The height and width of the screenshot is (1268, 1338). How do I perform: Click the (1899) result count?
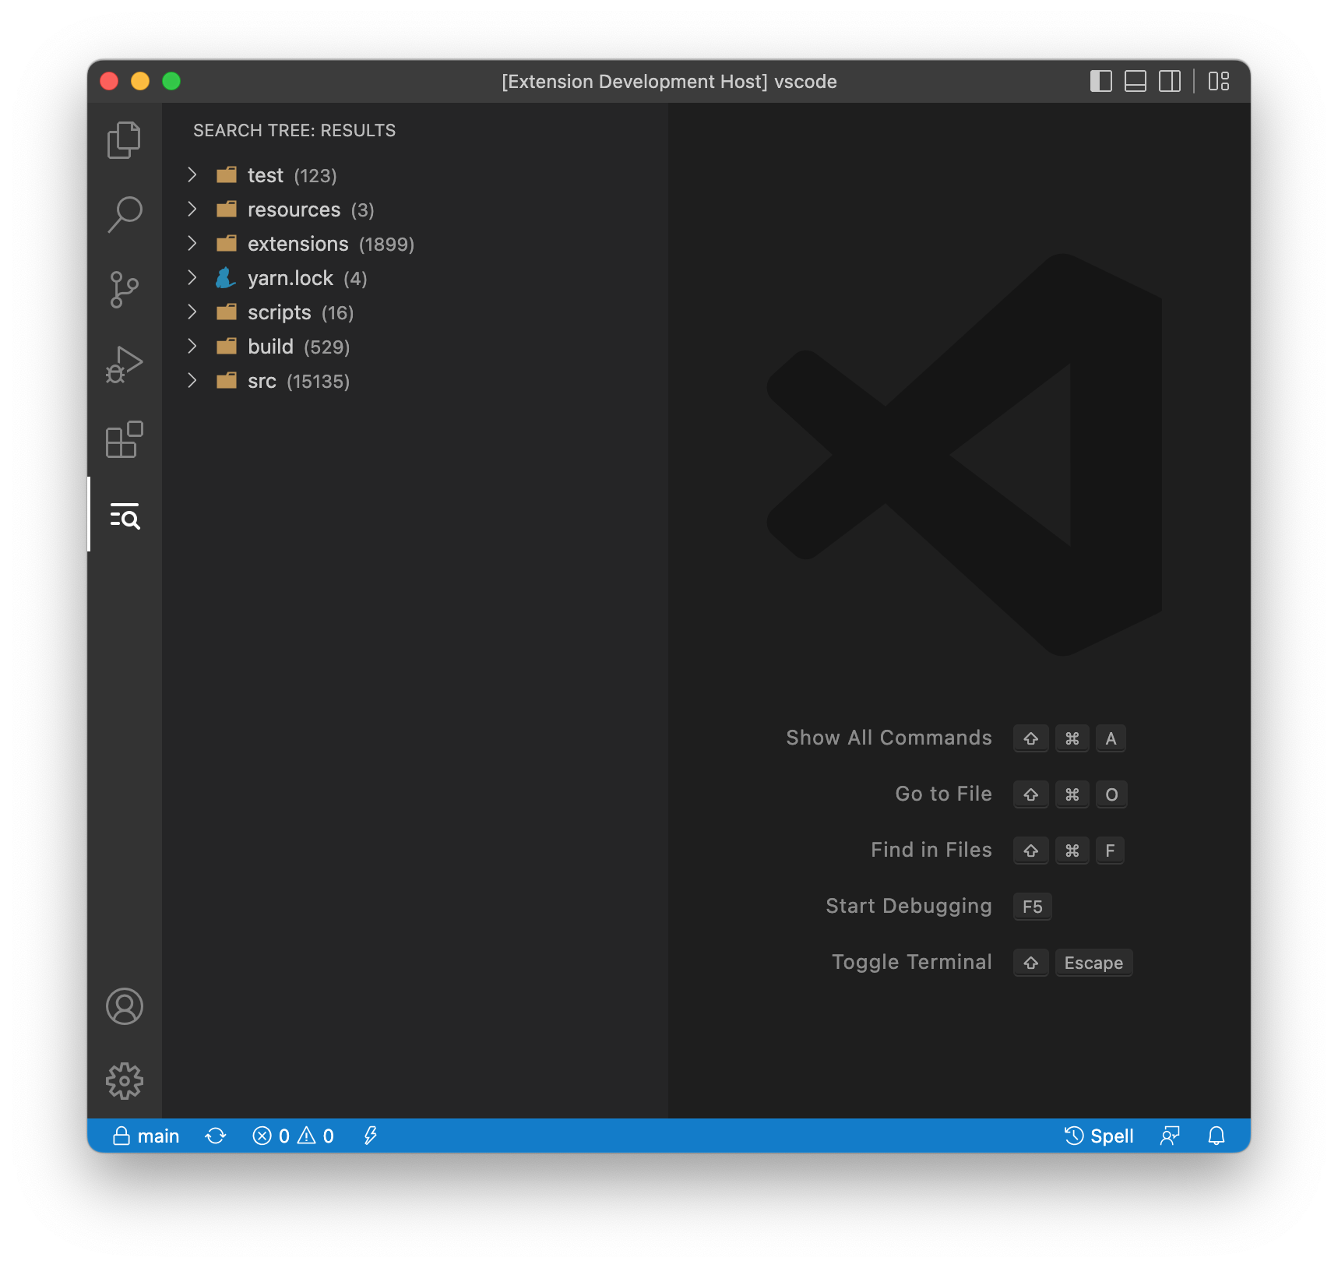click(386, 245)
